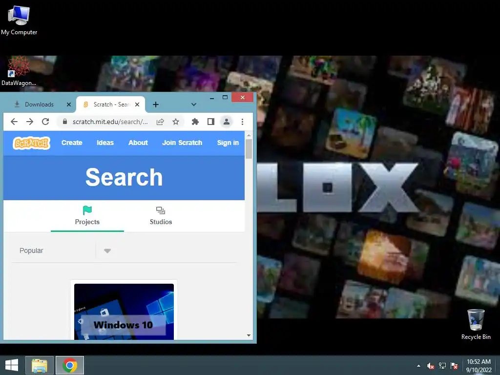Click the page scrollbar thumb

point(249,149)
